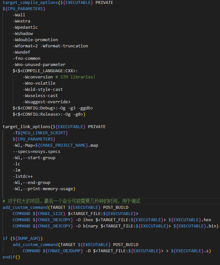
Task: Click the '# STM libraries!' comment
Action: click(x=75, y=77)
